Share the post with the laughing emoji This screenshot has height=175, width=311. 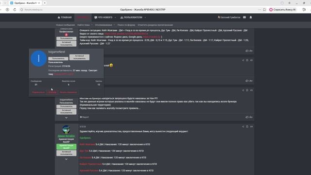[x=243, y=60]
